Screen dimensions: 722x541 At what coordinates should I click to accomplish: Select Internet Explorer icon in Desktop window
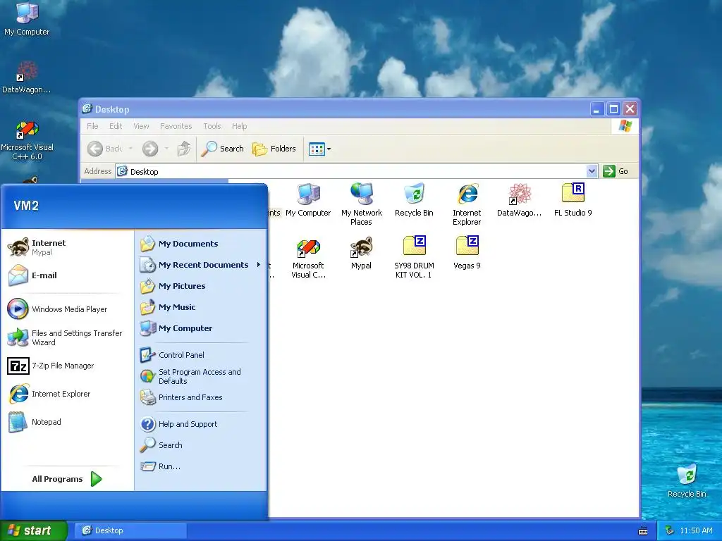pos(467,204)
